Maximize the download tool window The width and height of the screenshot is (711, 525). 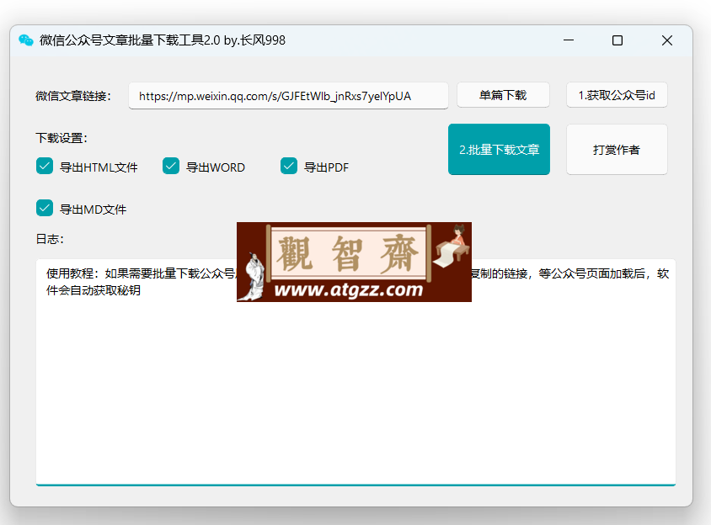(617, 40)
